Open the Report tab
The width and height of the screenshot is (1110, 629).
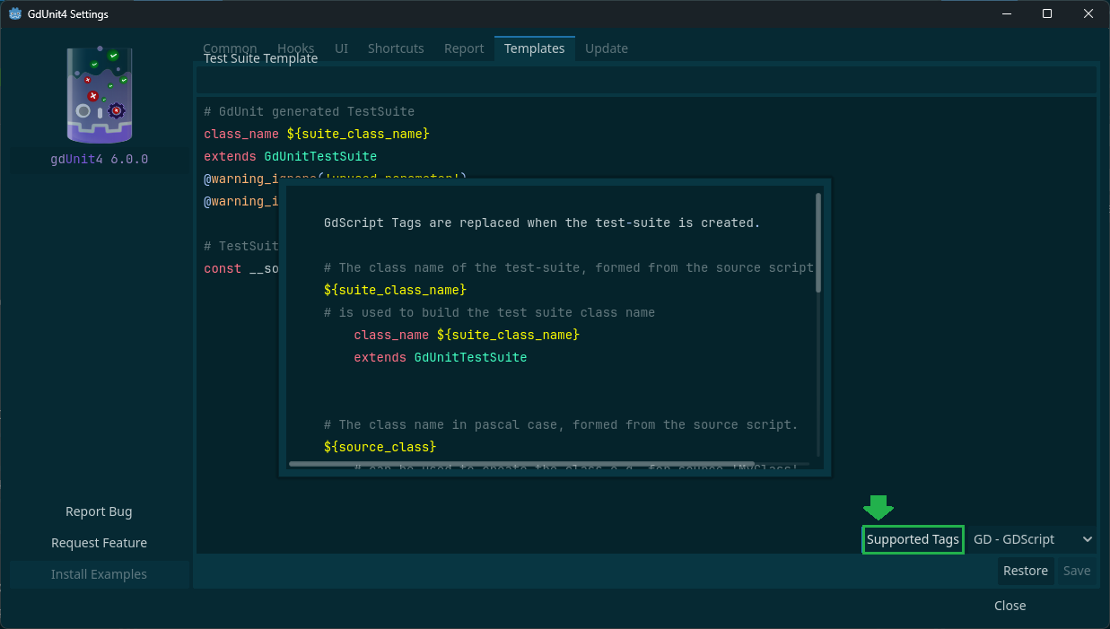pyautogui.click(x=464, y=48)
